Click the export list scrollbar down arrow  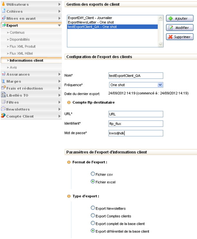click(x=161, y=45)
